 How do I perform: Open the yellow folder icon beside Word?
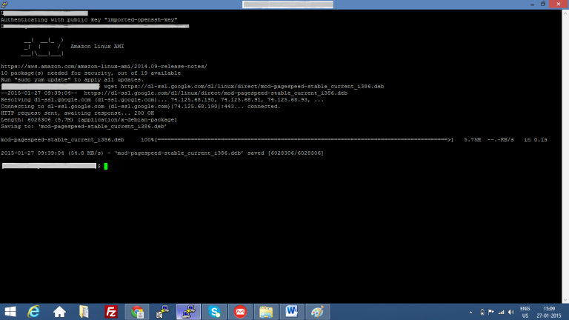(x=266, y=311)
